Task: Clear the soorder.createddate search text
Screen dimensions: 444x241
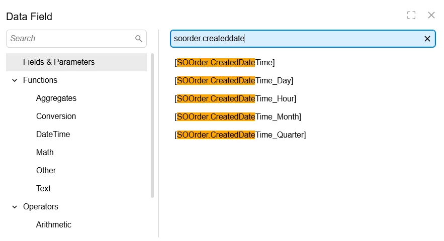Action: [427, 39]
